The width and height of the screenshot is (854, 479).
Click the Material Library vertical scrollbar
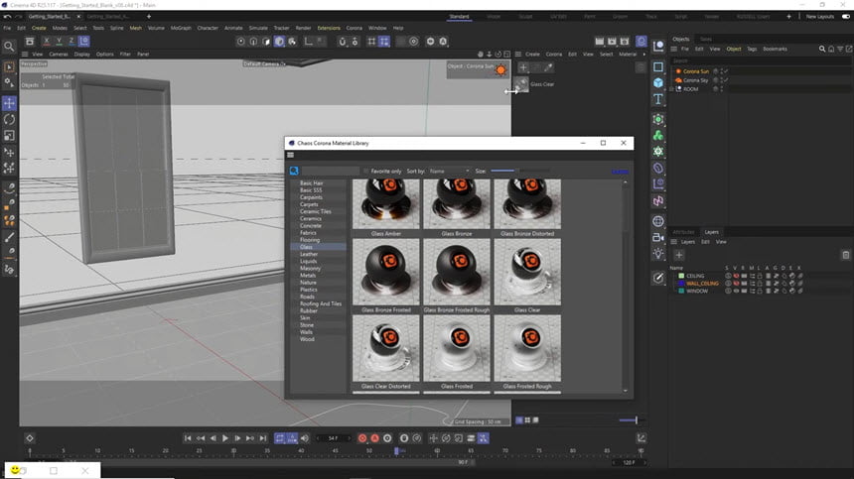pyautogui.click(x=625, y=286)
